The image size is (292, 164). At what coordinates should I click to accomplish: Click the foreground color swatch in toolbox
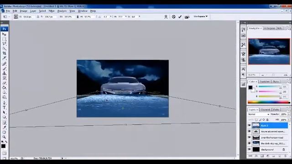[x=3, y=146]
